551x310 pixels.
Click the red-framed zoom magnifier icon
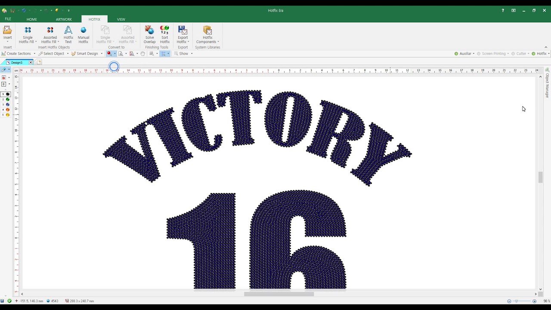132,54
